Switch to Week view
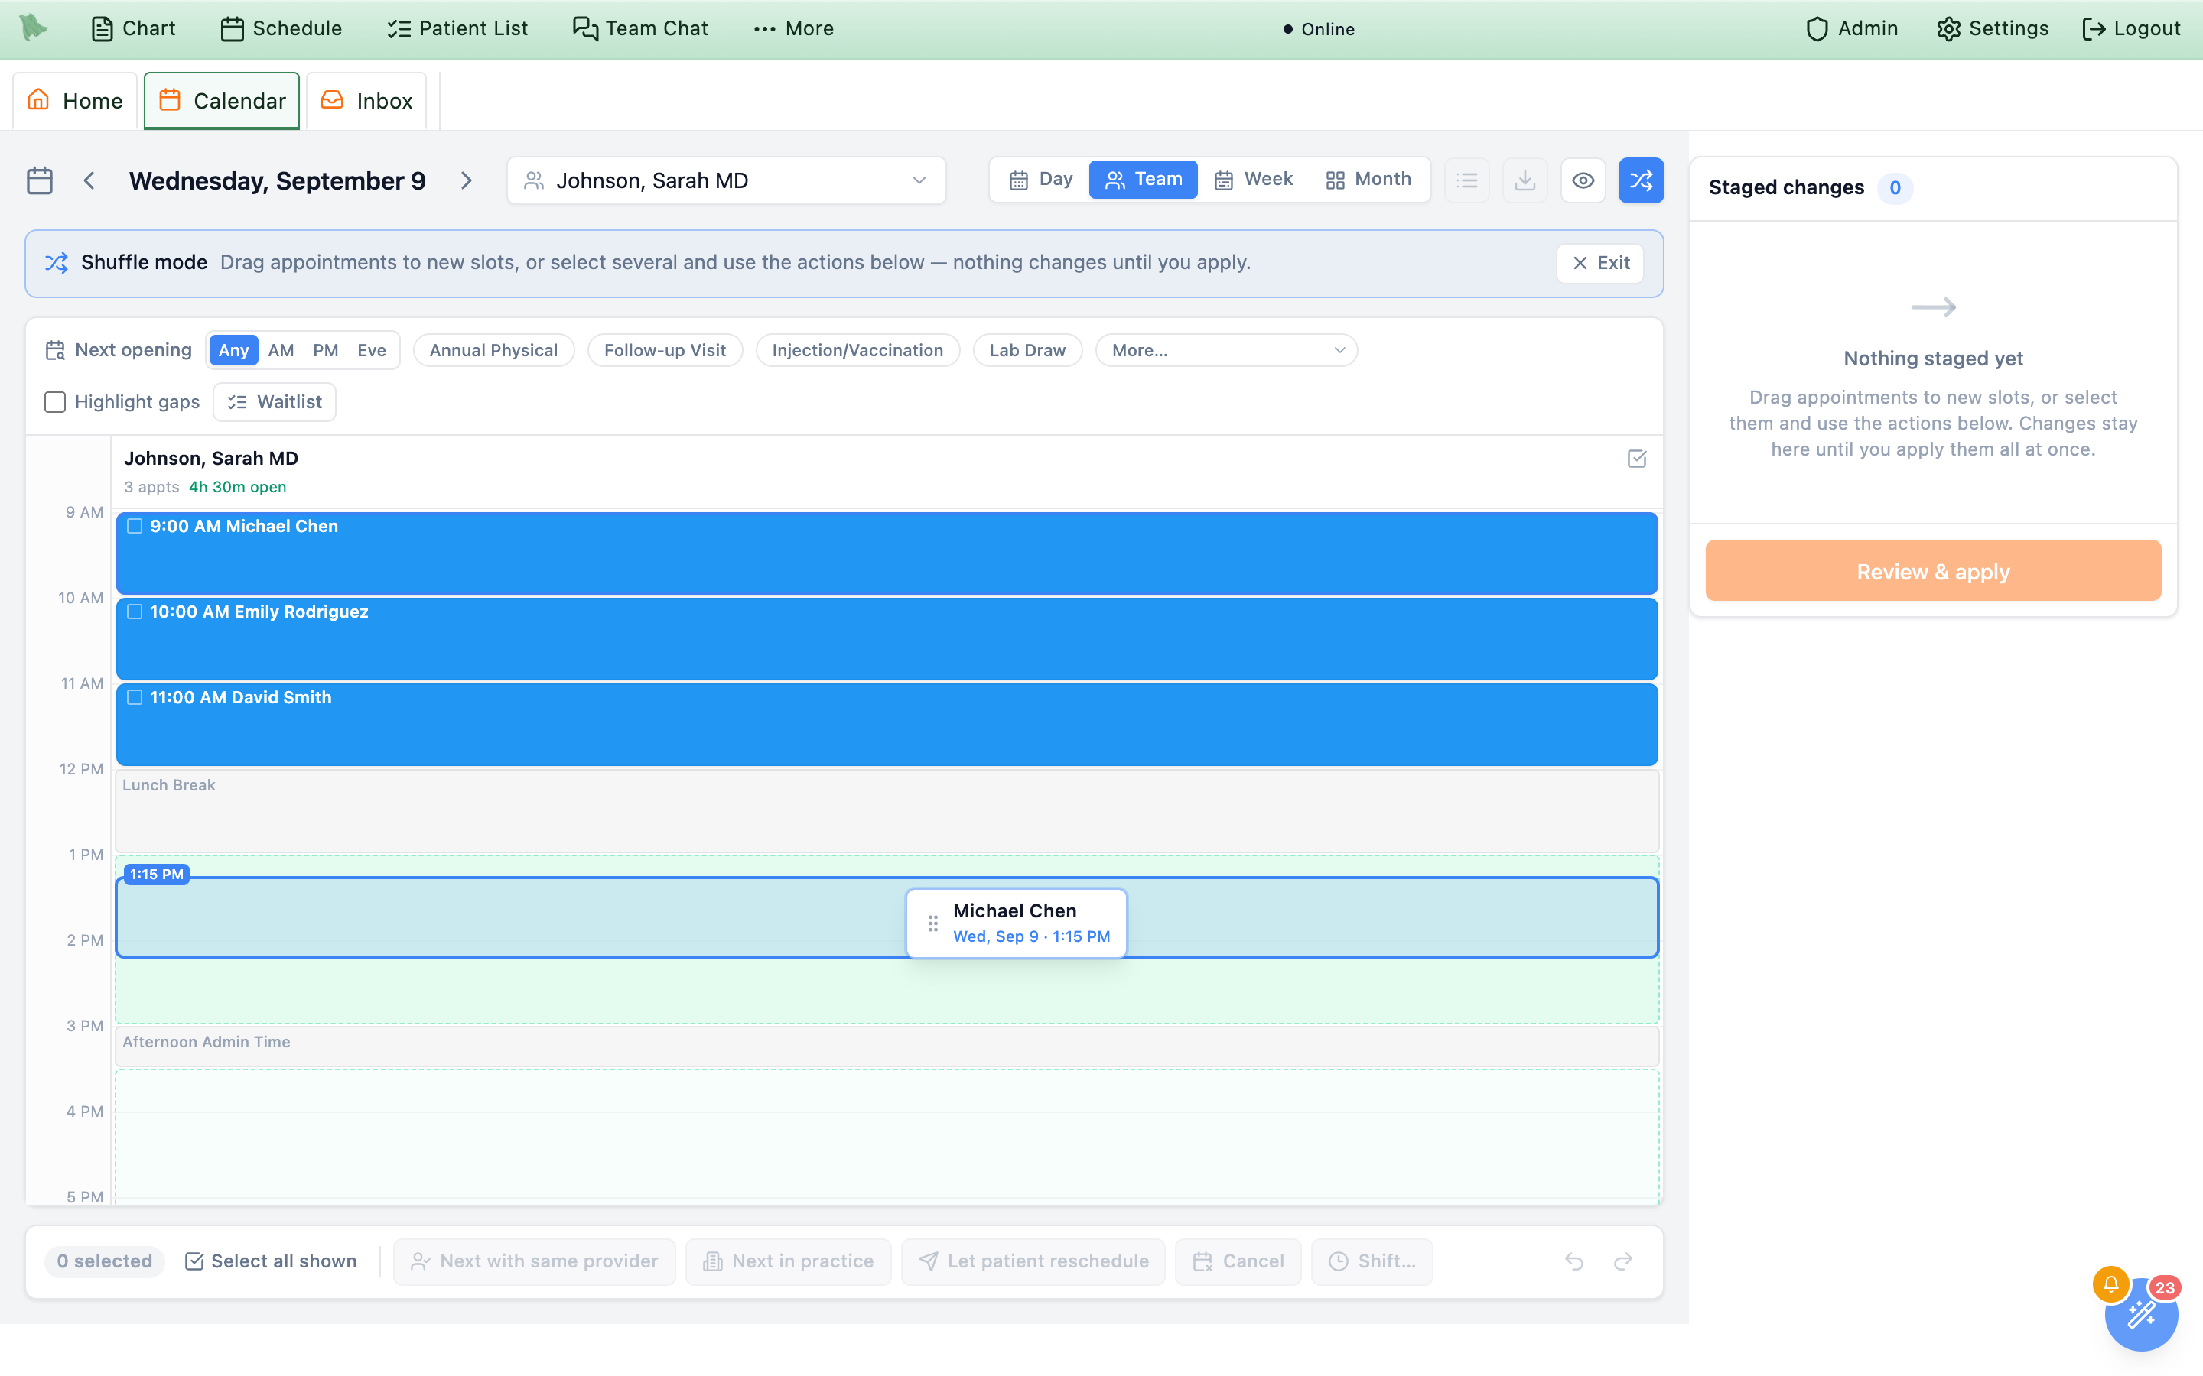Viewport: 2203px width, 1376px height. click(x=1254, y=180)
